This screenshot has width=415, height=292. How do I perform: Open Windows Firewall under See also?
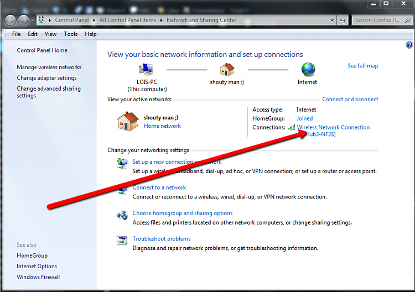pos(38,277)
